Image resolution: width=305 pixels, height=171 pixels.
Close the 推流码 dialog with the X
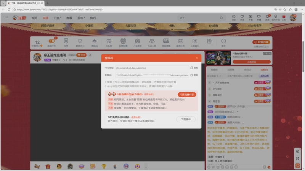click(197, 58)
